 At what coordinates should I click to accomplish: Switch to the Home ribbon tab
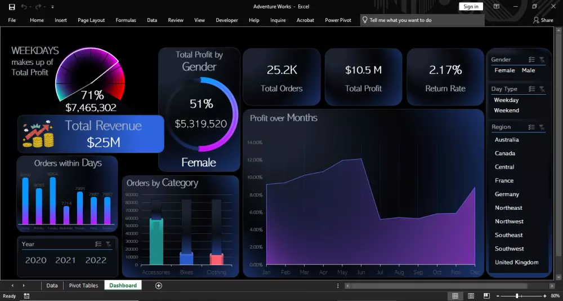37,20
